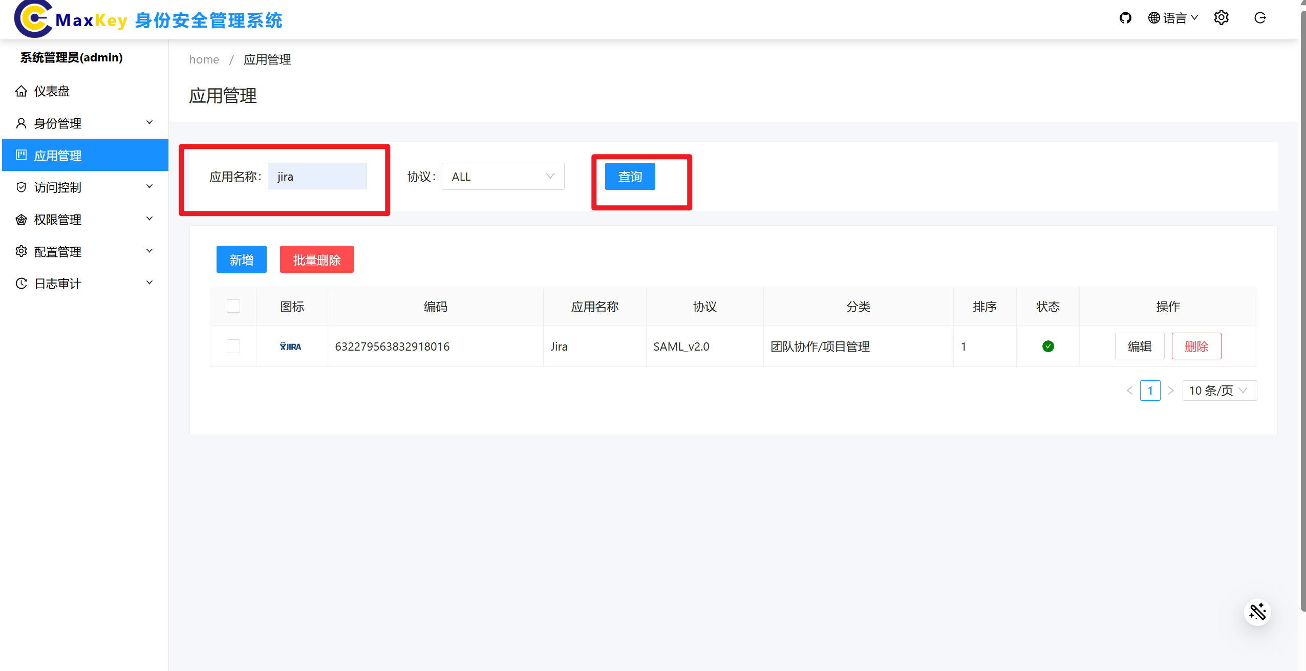Expand the 日志审计 sidebar menu

84,284
